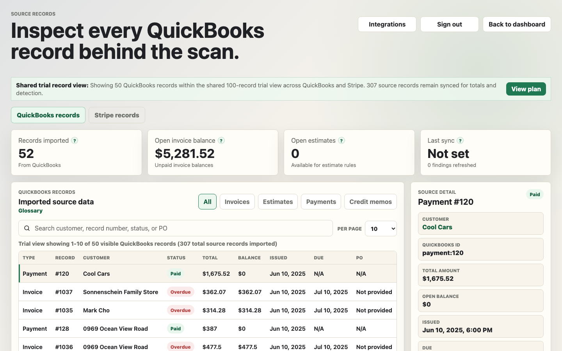This screenshot has height=351, width=562.
Task: Click the help icon next to Last sync
Action: click(460, 140)
